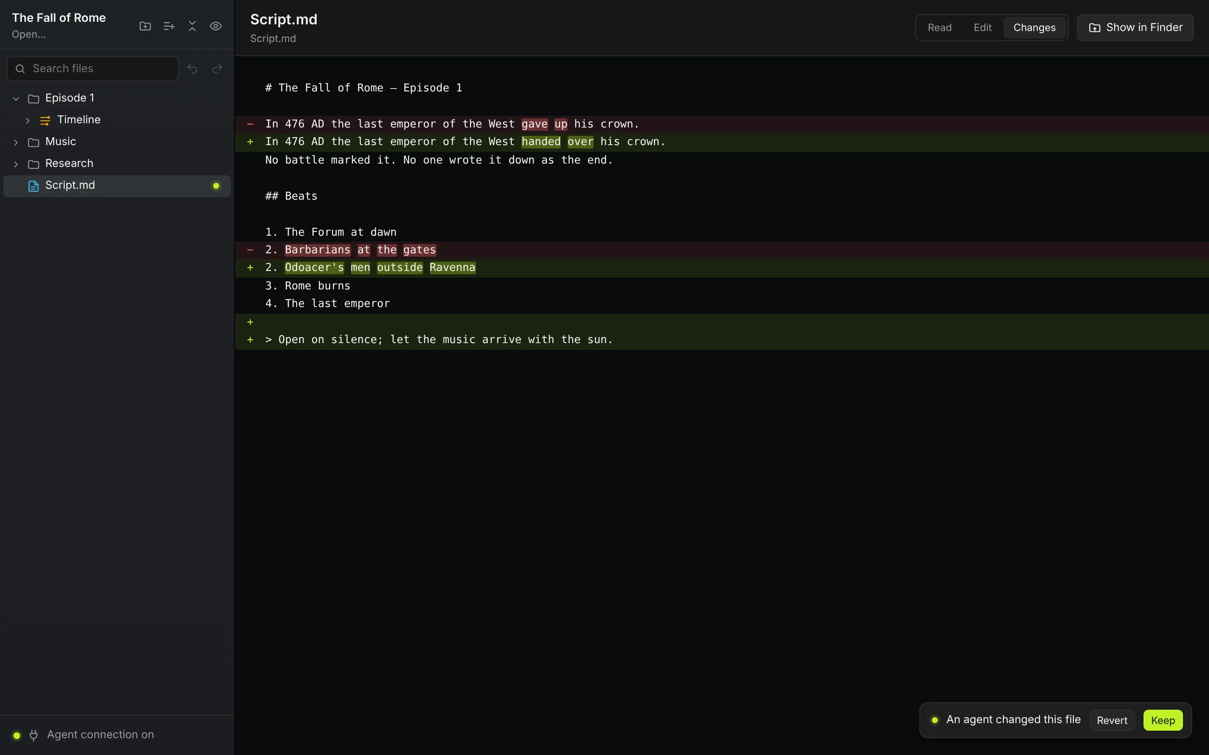Viewport: 1209px width, 755px height.
Task: Click the undo arrow icon
Action: pyautogui.click(x=192, y=69)
